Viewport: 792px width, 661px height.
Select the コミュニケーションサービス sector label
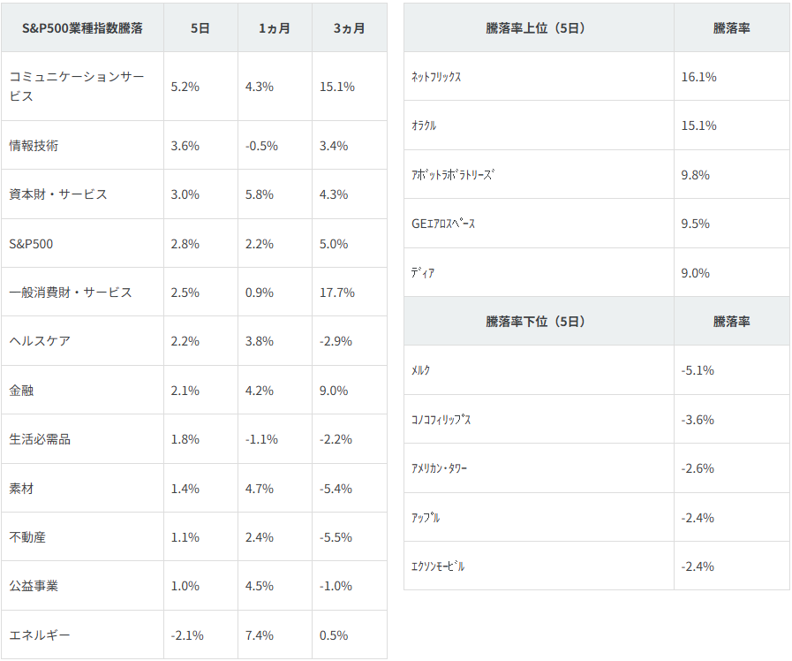coord(76,87)
